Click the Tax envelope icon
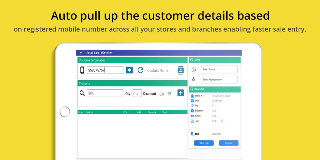This screenshot has height=160, width=320. click(192, 121)
